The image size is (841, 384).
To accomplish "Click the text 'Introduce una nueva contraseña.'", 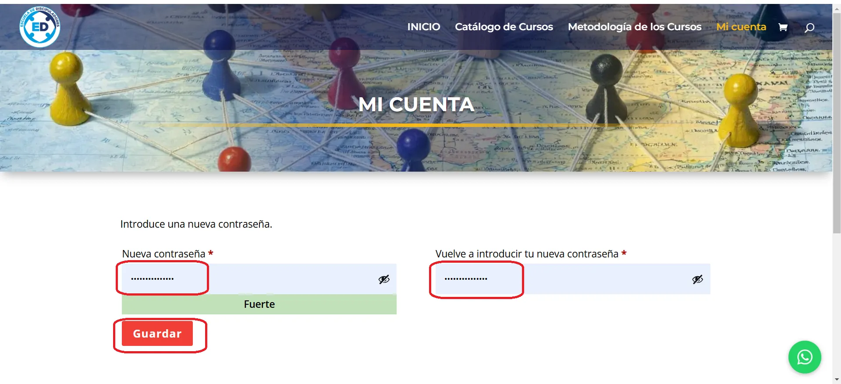I will (x=196, y=224).
